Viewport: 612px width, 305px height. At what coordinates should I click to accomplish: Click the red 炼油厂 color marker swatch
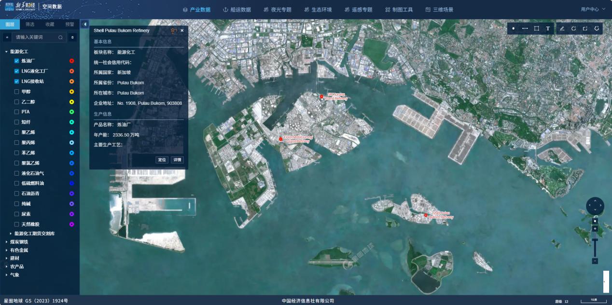point(71,61)
